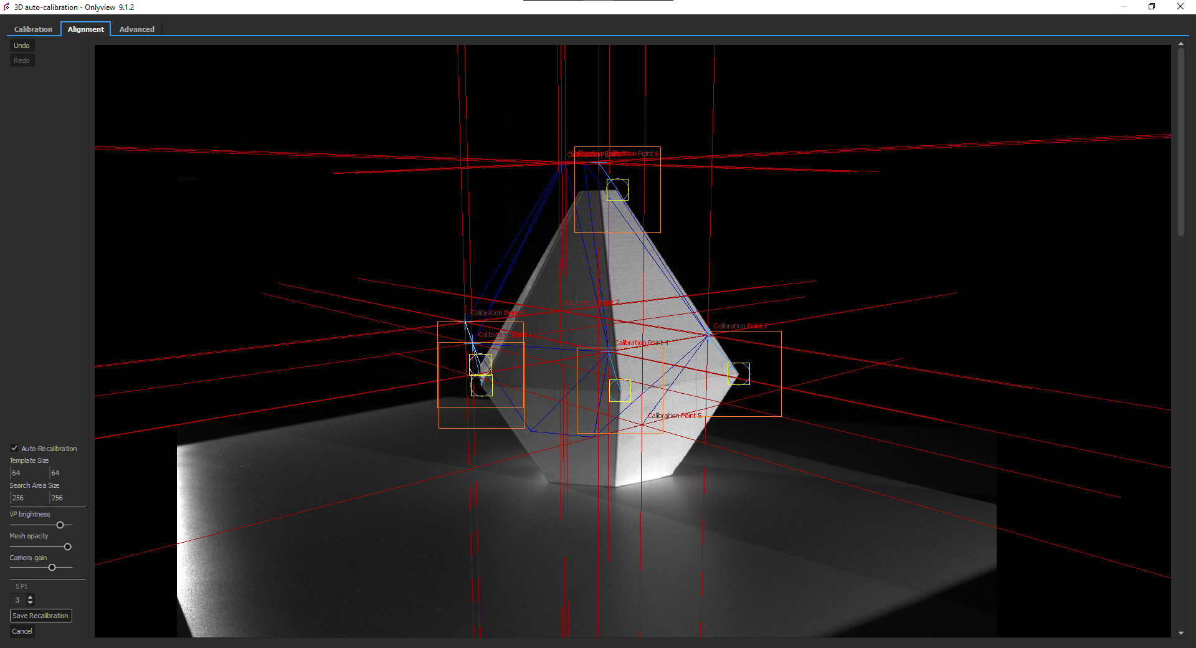This screenshot has height=648, width=1196.
Task: Toggle the Auto-Recalibration checkbox
Action: pyautogui.click(x=14, y=448)
